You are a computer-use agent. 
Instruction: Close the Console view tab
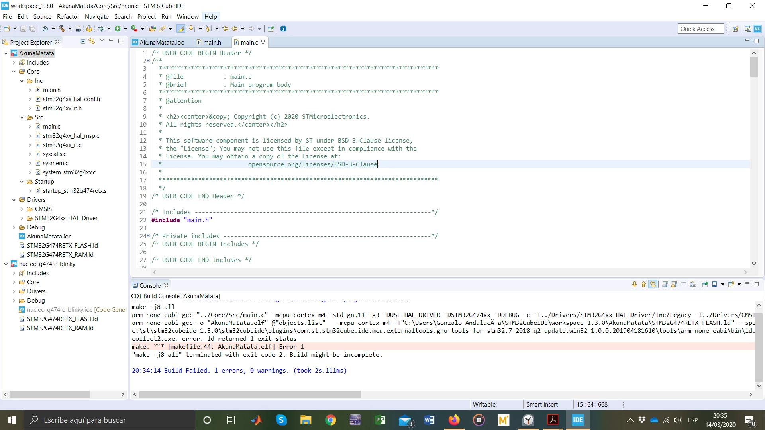click(x=166, y=285)
